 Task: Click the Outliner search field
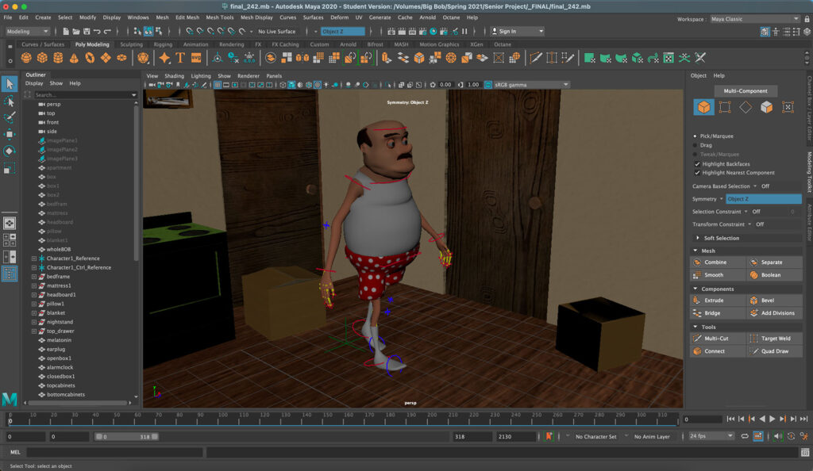(83, 95)
